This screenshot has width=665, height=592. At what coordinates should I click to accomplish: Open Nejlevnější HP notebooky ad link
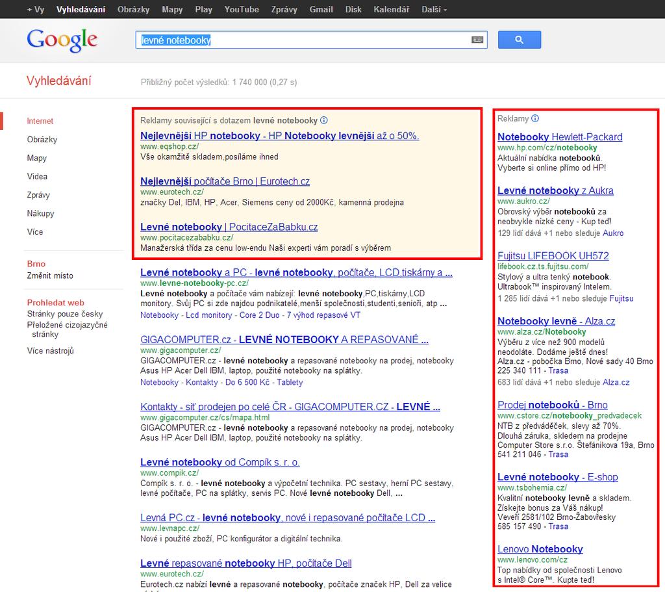pyautogui.click(x=279, y=136)
